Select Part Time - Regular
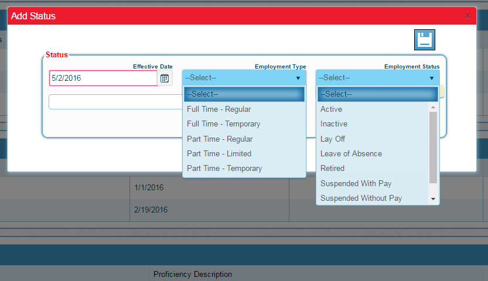Viewport: 488px width, 281px height. pyautogui.click(x=220, y=139)
